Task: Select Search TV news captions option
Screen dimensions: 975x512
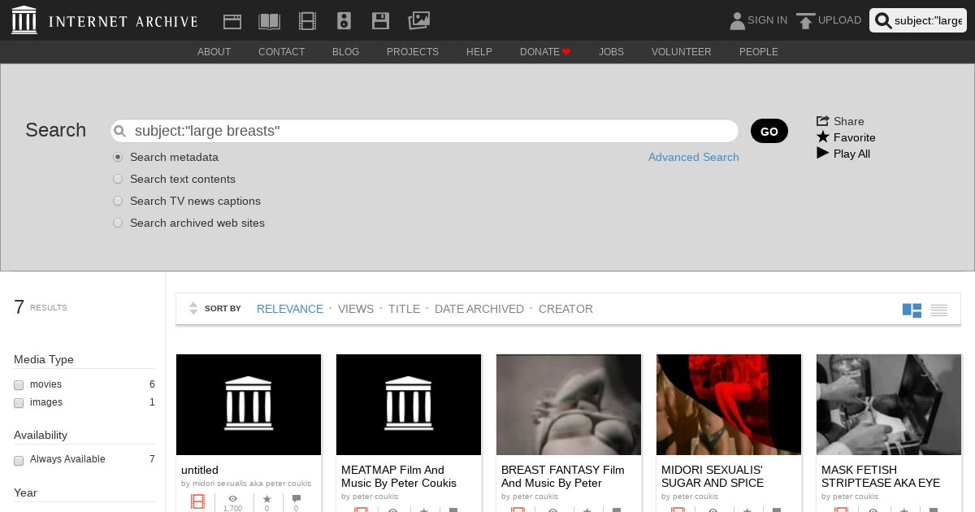Action: [x=118, y=201]
